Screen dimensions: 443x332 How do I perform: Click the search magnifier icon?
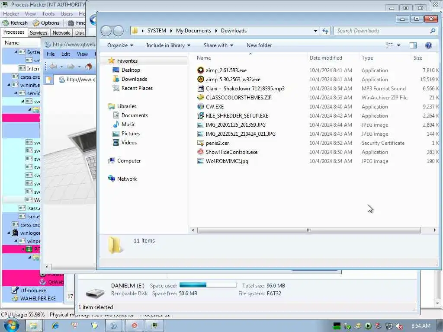point(433,31)
